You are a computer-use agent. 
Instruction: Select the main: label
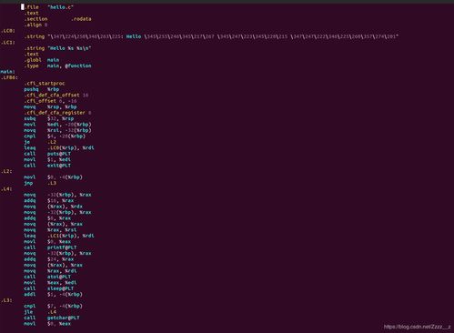(x=8, y=72)
